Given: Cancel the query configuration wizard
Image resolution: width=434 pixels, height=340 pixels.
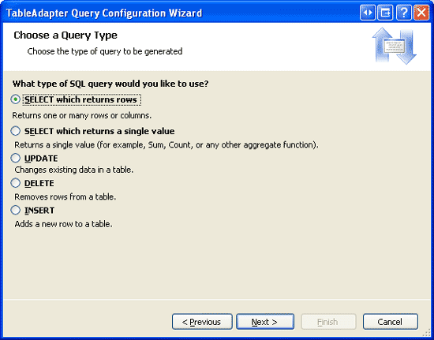Looking at the screenshot, I should tap(391, 322).
